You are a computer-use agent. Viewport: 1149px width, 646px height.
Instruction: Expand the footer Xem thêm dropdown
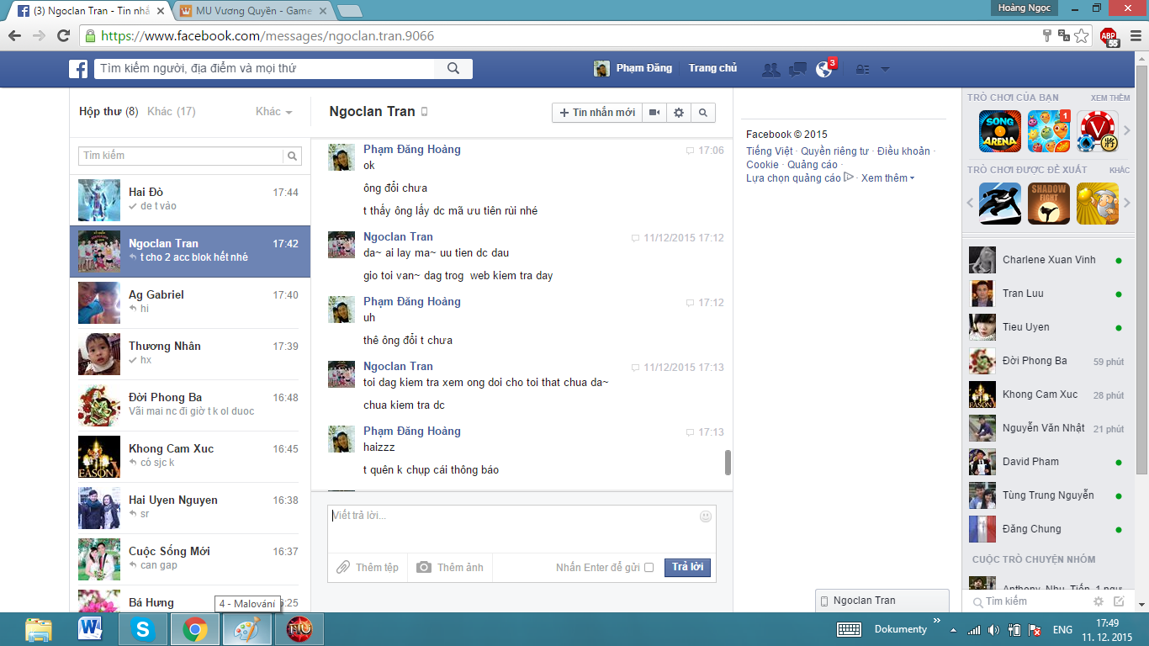pyautogui.click(x=887, y=178)
